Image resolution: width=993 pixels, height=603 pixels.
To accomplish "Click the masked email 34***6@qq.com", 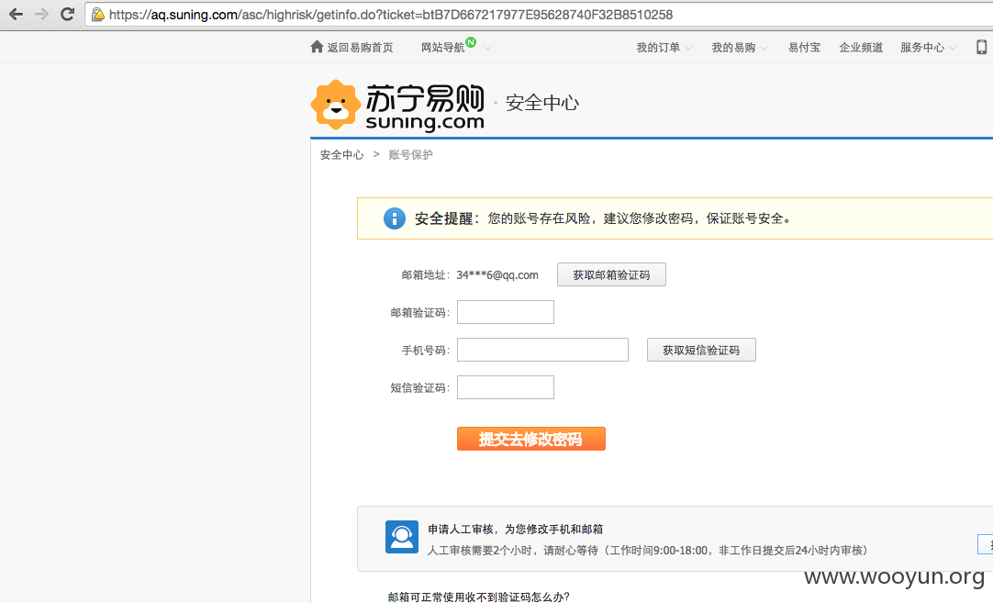I will pyautogui.click(x=497, y=275).
